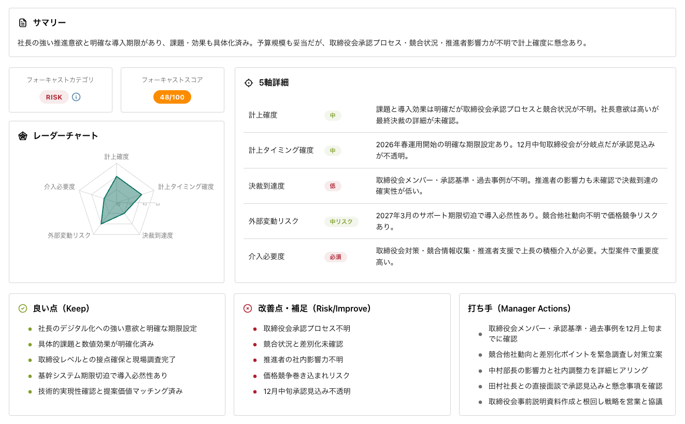Click the 低 badge for 決裁到達度
Image resolution: width=685 pixels, height=424 pixels.
click(x=333, y=186)
